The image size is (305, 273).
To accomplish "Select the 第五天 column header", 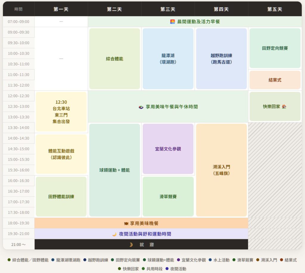I will (x=275, y=9).
